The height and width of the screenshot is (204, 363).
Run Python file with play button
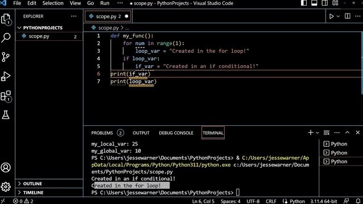click(331, 16)
